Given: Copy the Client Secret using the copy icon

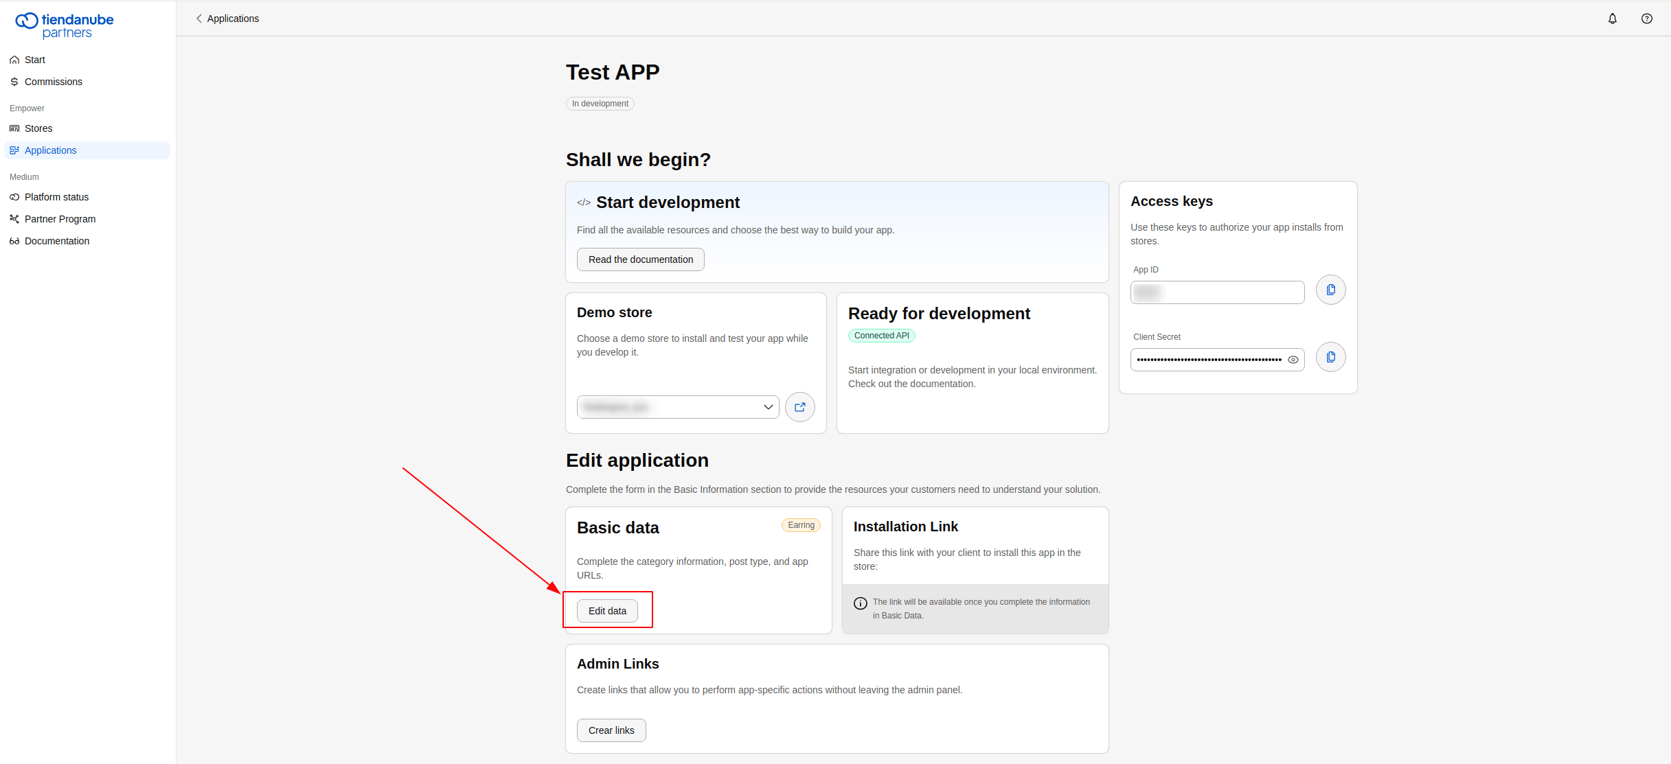Looking at the screenshot, I should (x=1330, y=357).
